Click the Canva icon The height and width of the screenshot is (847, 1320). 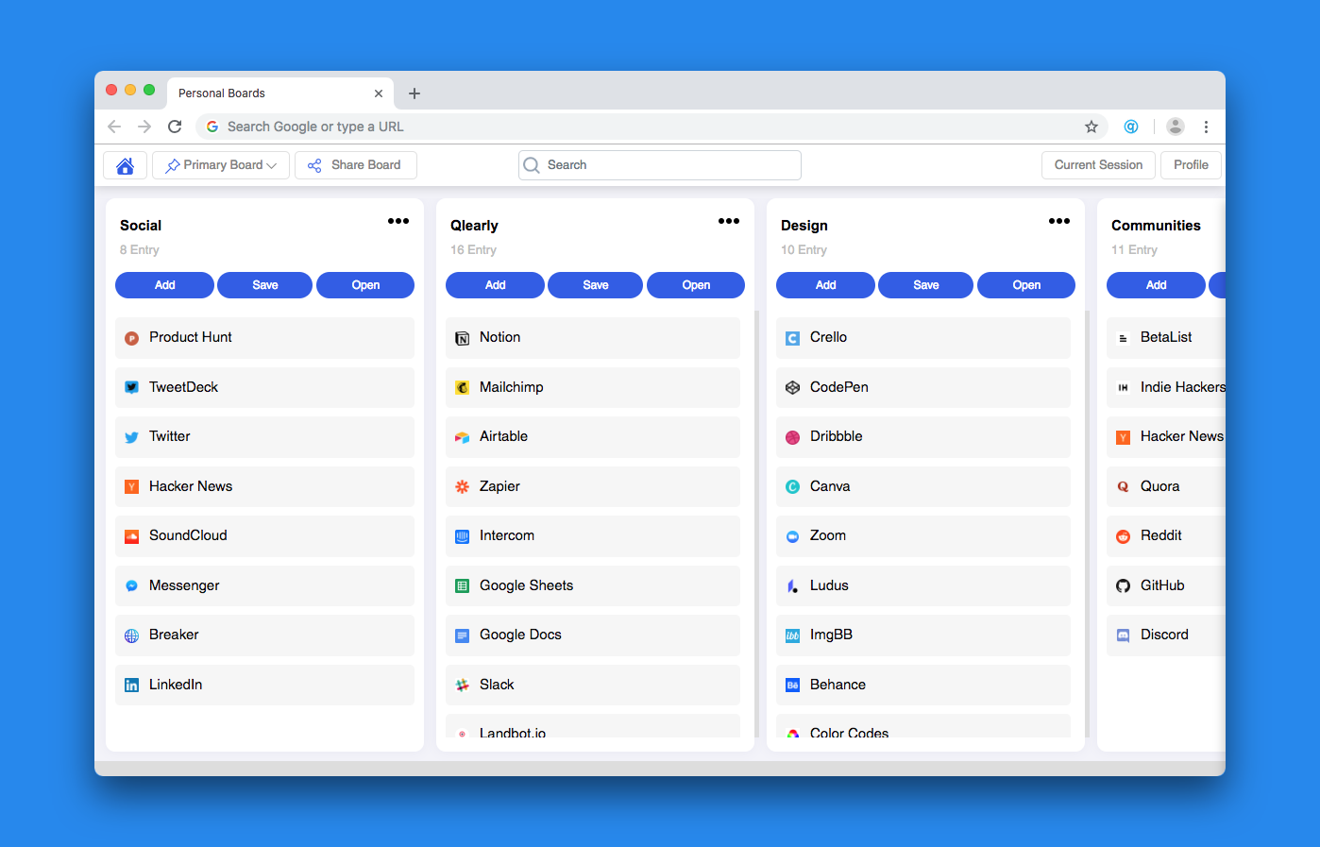[793, 486]
